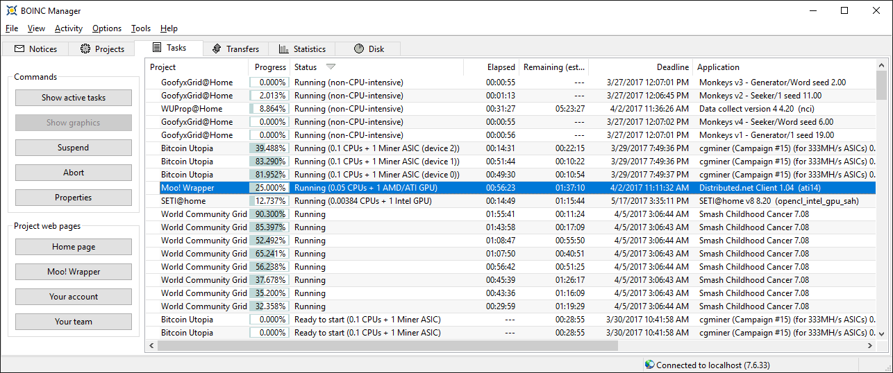Click the Notices tab envelope icon
This screenshot has height=373, width=893.
click(19, 49)
